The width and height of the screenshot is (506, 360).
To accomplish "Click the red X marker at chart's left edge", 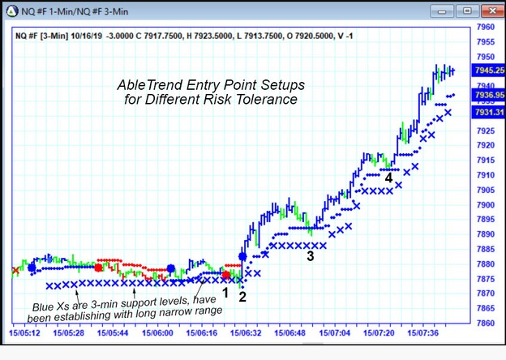I will coord(15,270).
